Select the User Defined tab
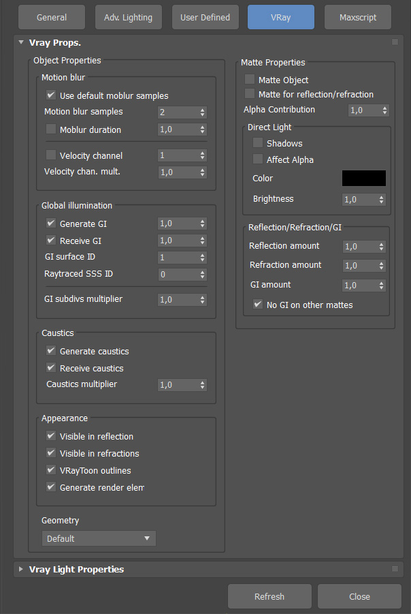Screen dimensions: 411x614 click(x=205, y=17)
